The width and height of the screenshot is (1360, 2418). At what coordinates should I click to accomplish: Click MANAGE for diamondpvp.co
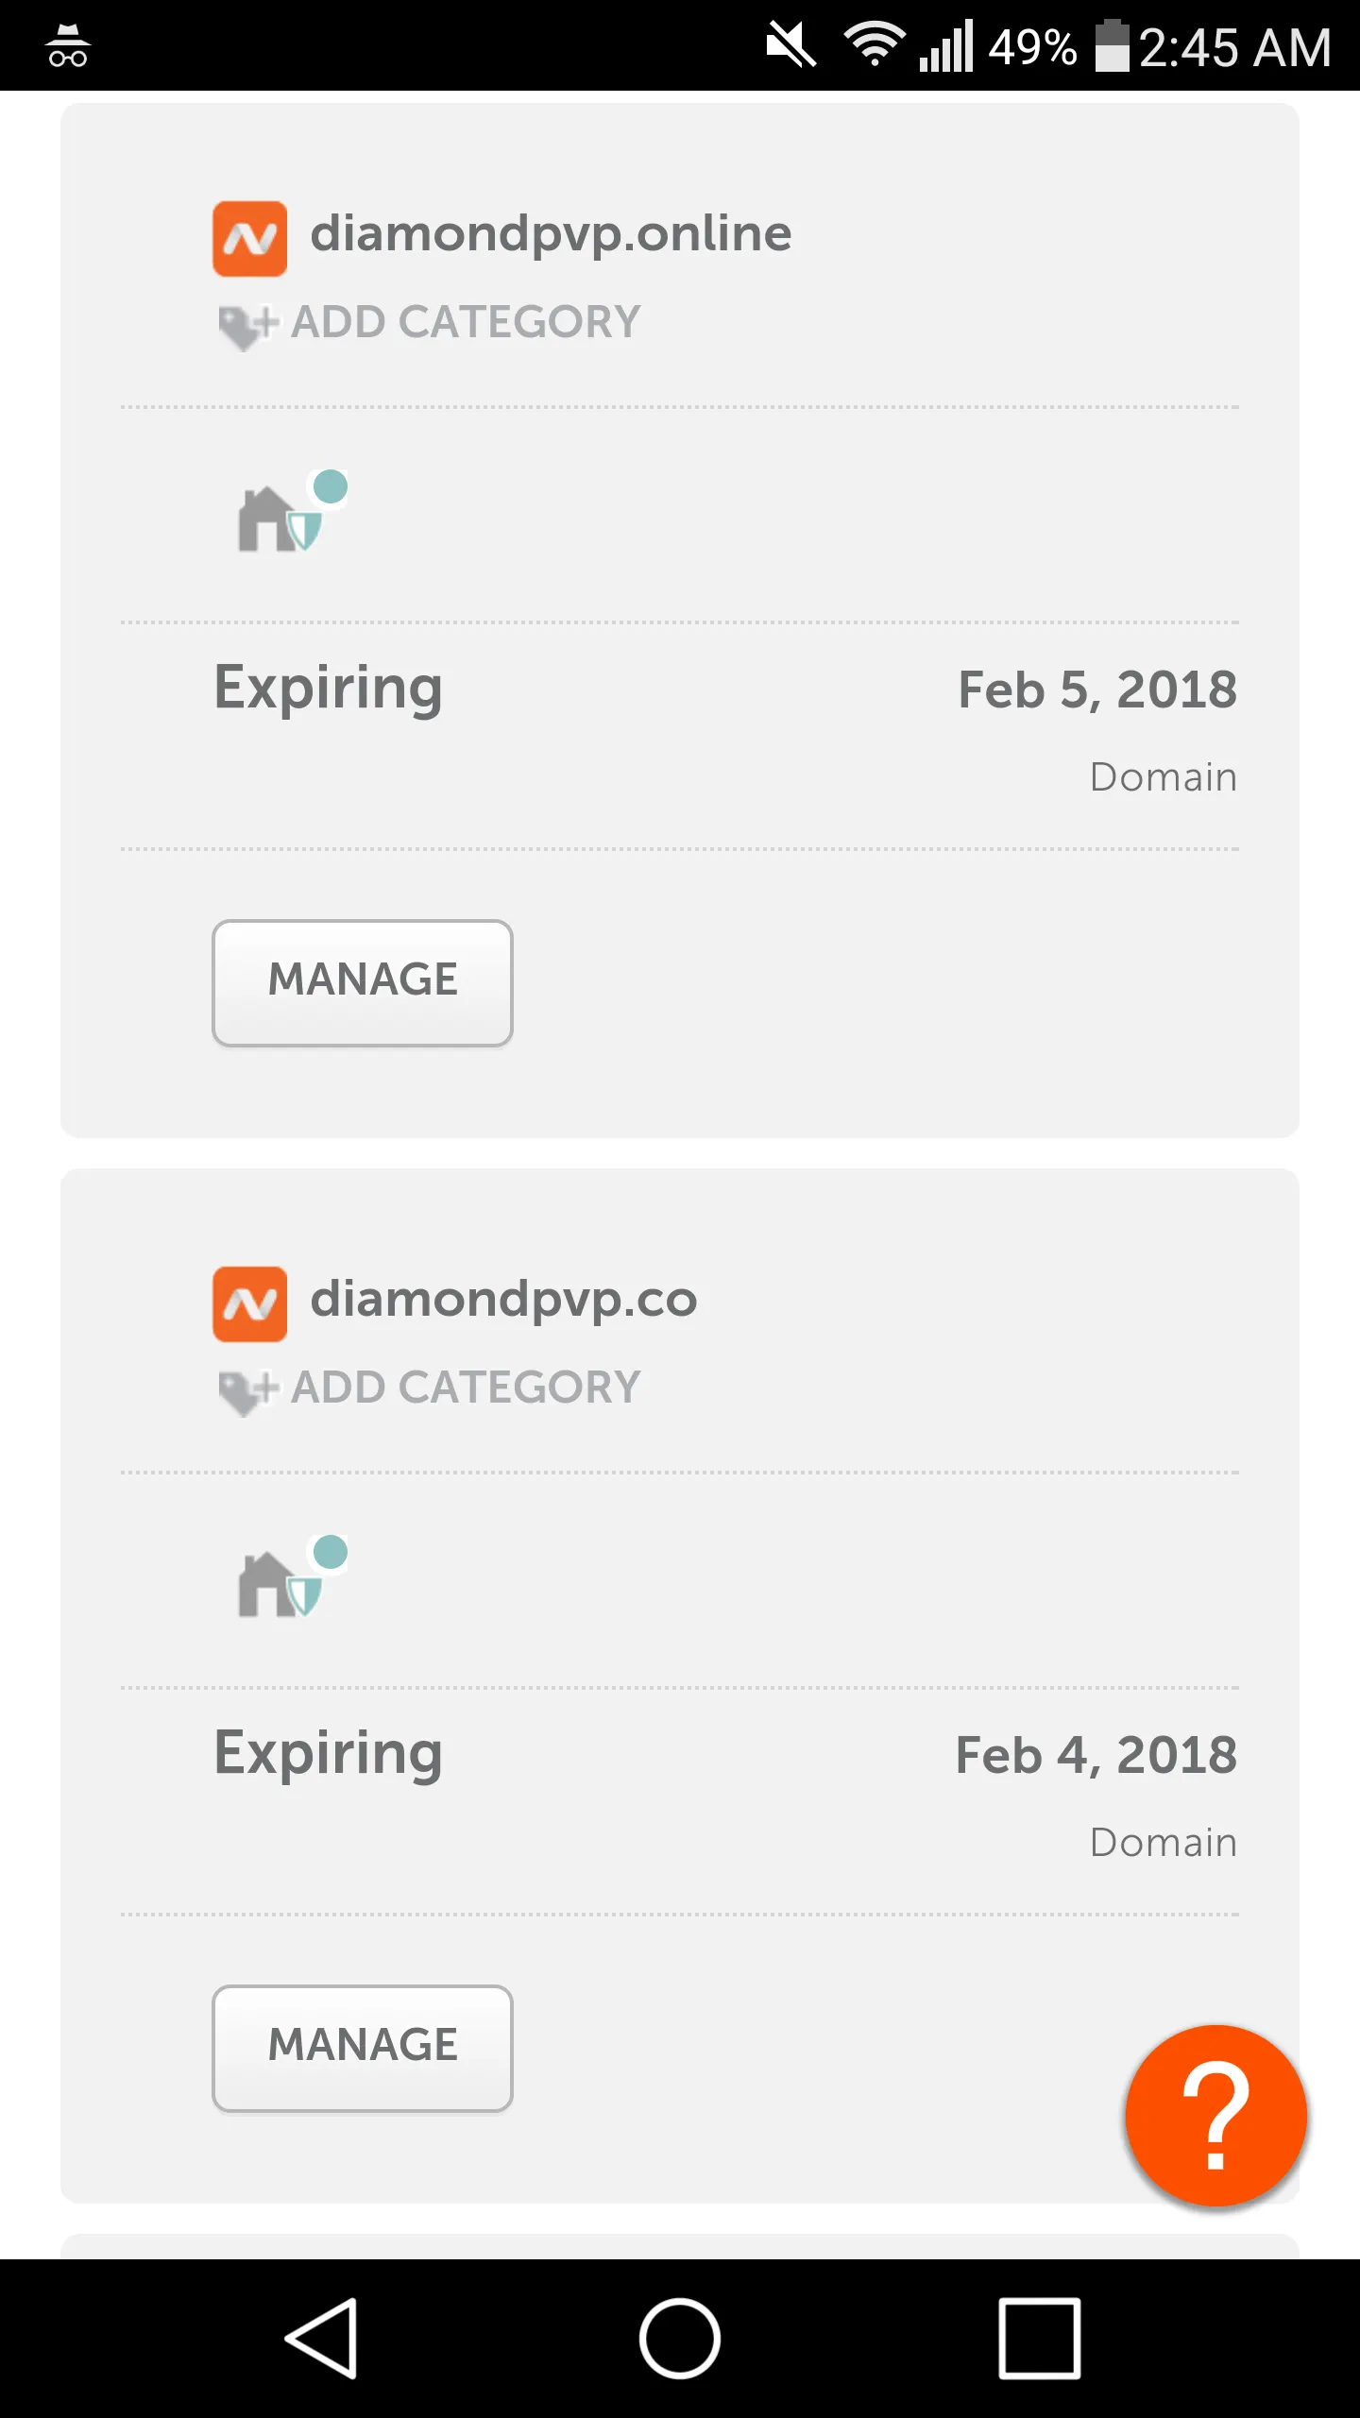pos(363,2048)
